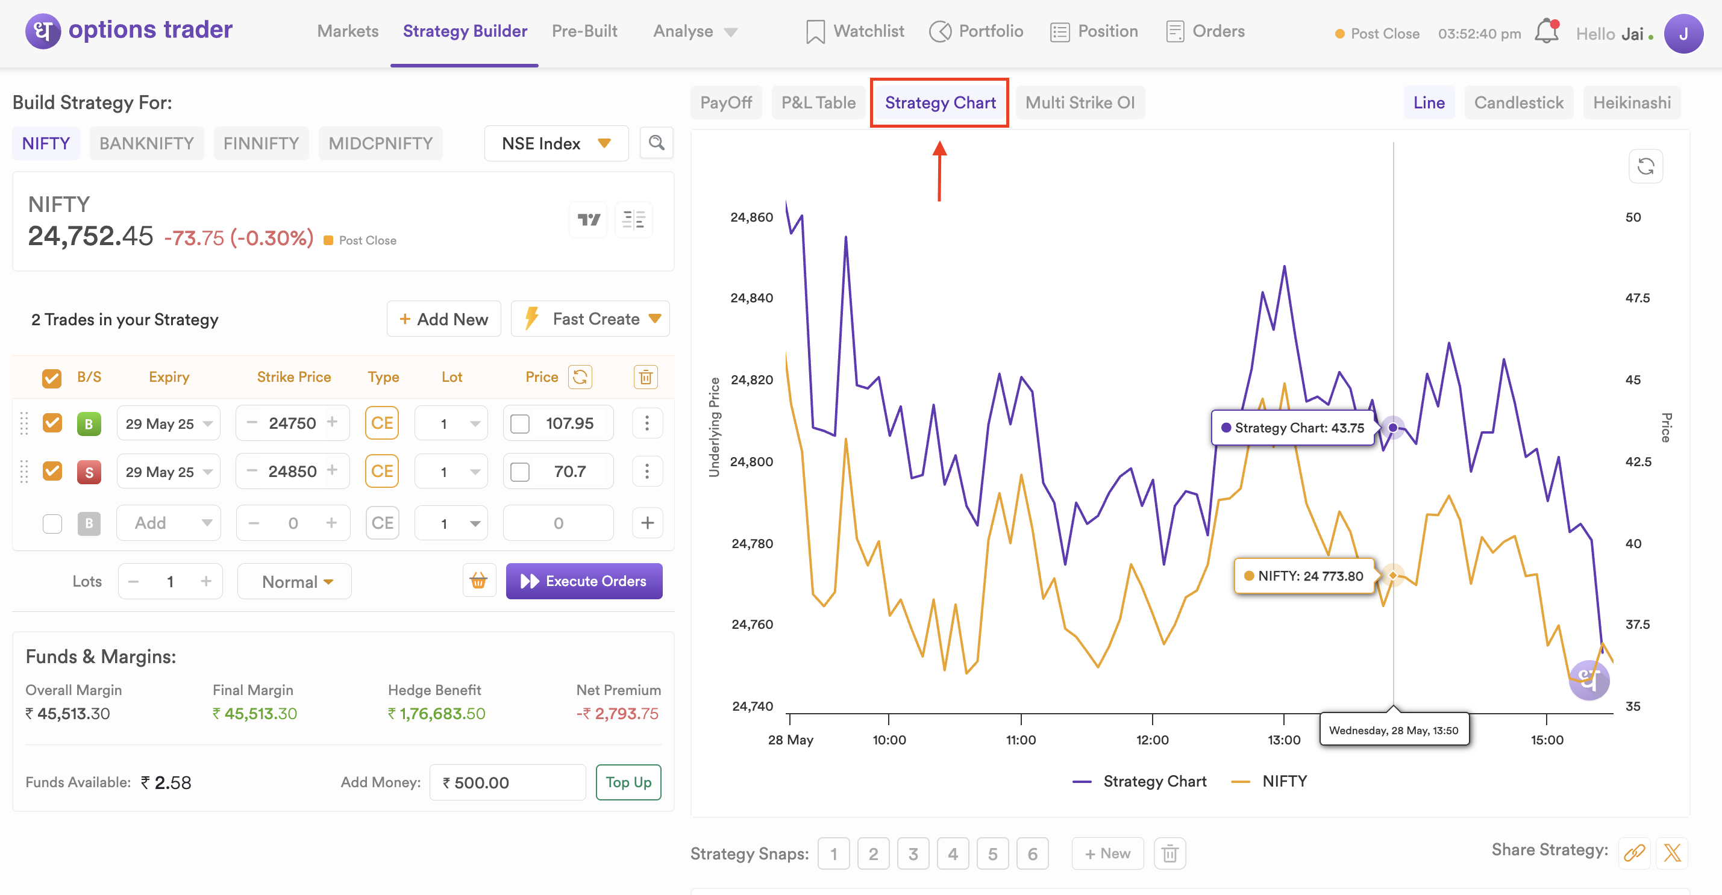Toggle select-all trades checkbox in header
Screen dimensions: 1722x895
pos(51,378)
